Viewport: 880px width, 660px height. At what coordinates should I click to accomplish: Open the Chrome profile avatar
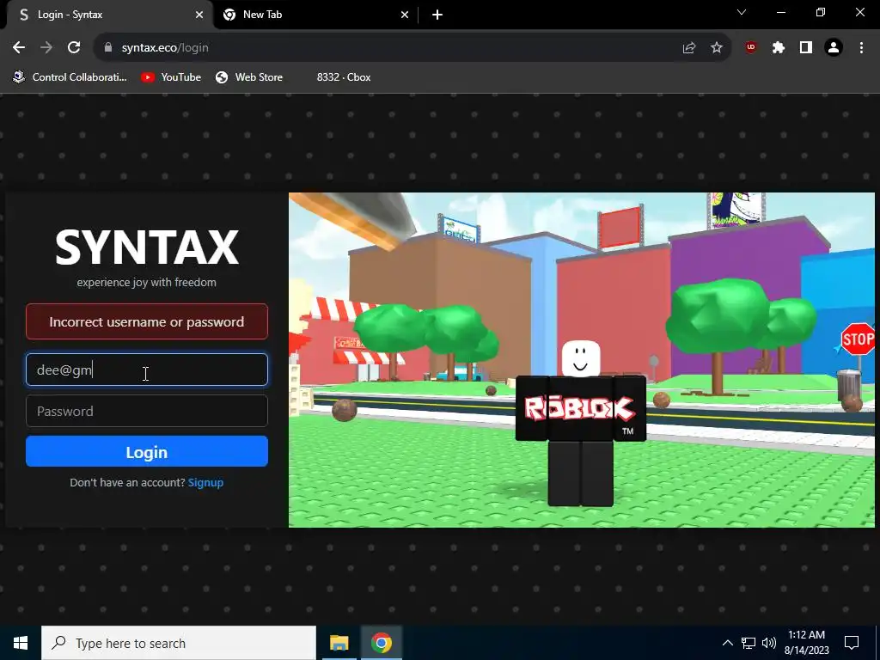[834, 48]
